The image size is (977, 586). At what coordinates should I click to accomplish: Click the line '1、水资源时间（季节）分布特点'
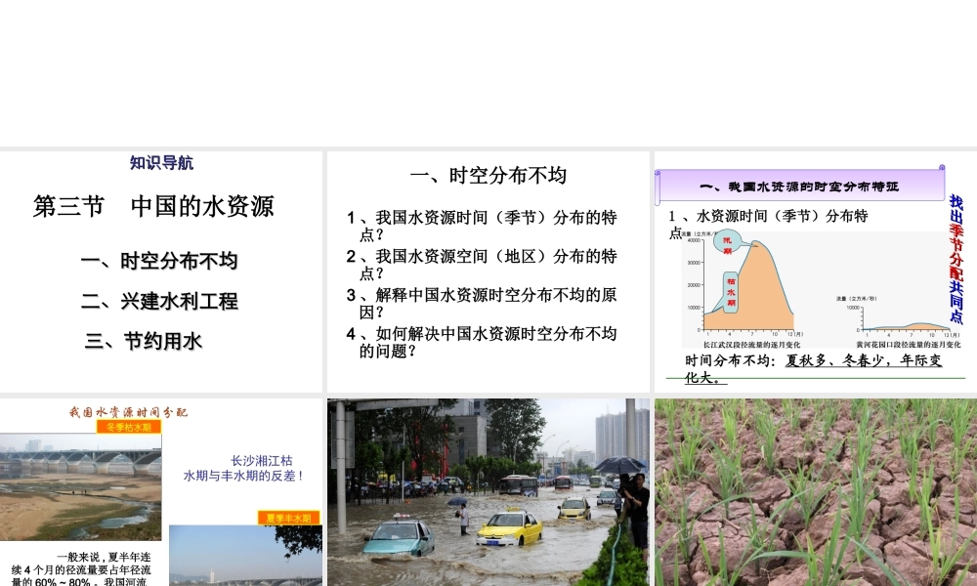tap(768, 223)
